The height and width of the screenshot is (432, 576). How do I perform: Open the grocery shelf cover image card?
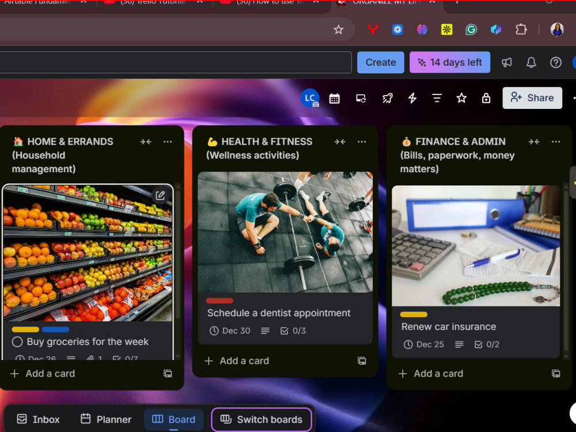(x=88, y=253)
